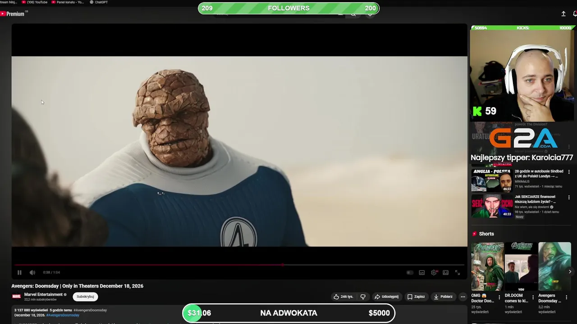Open the notifications bell icon
577x324 pixels.
click(x=575, y=14)
